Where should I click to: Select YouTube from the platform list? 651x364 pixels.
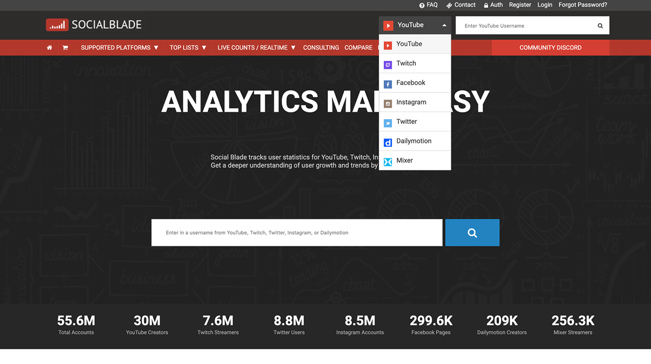(415, 44)
